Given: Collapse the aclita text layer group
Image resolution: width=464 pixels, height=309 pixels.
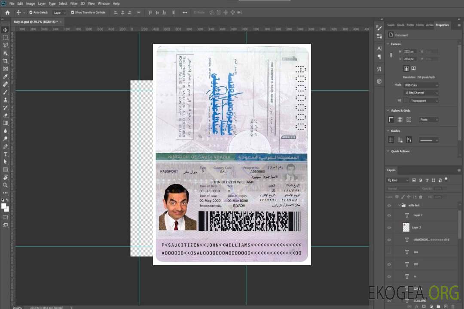Looking at the screenshot, I should pos(399,205).
